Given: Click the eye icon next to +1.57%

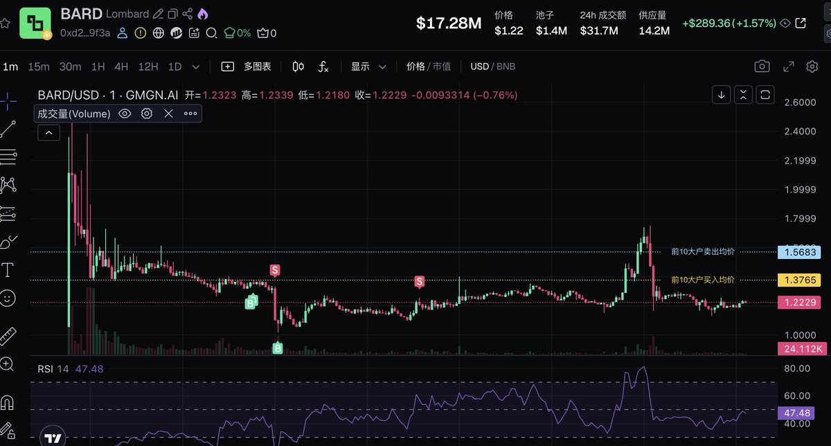Looking at the screenshot, I should 785,23.
